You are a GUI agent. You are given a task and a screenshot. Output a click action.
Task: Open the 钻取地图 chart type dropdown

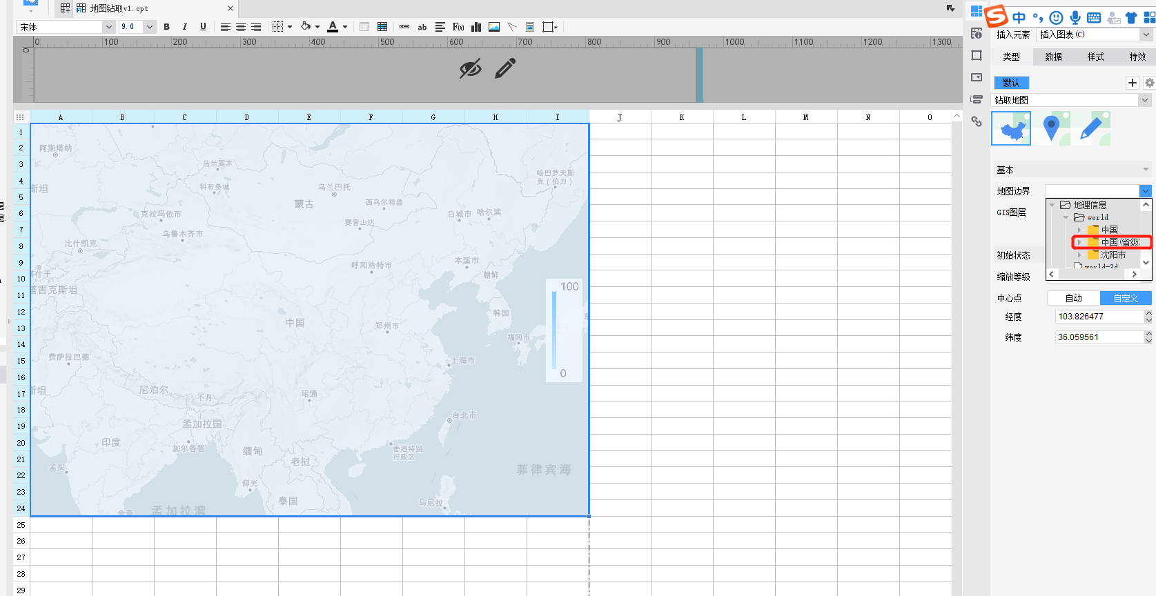pyautogui.click(x=1144, y=100)
